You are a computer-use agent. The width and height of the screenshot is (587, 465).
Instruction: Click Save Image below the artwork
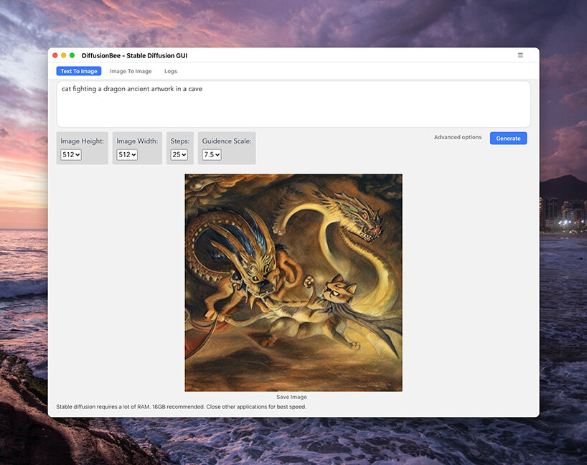pyautogui.click(x=291, y=397)
